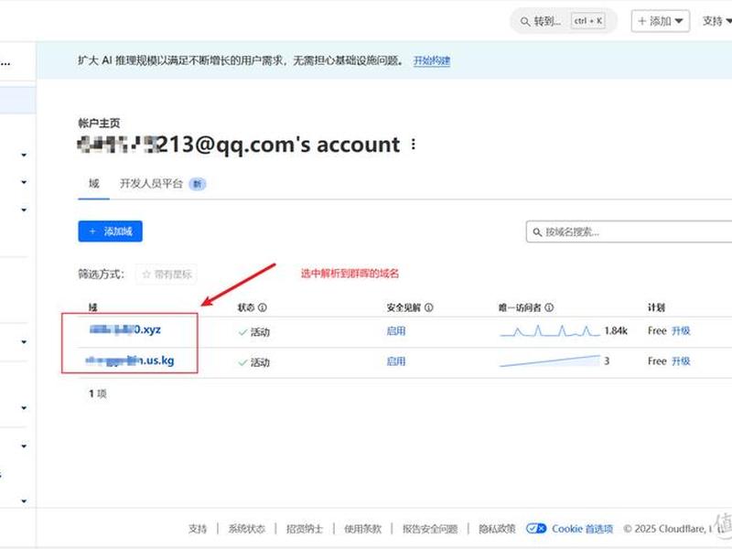Switch to the 域 tab
732x549 pixels.
point(94,184)
